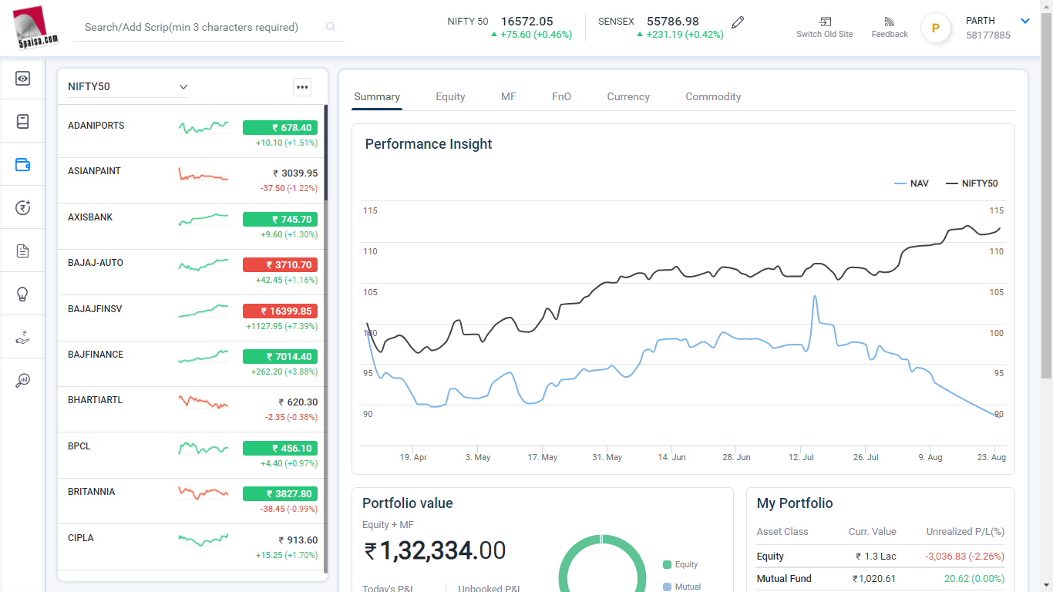Viewport: 1053px width, 592px height.
Task: Click the BAJAJ-AUTO price ₹ 3710.70
Action: coord(280,265)
